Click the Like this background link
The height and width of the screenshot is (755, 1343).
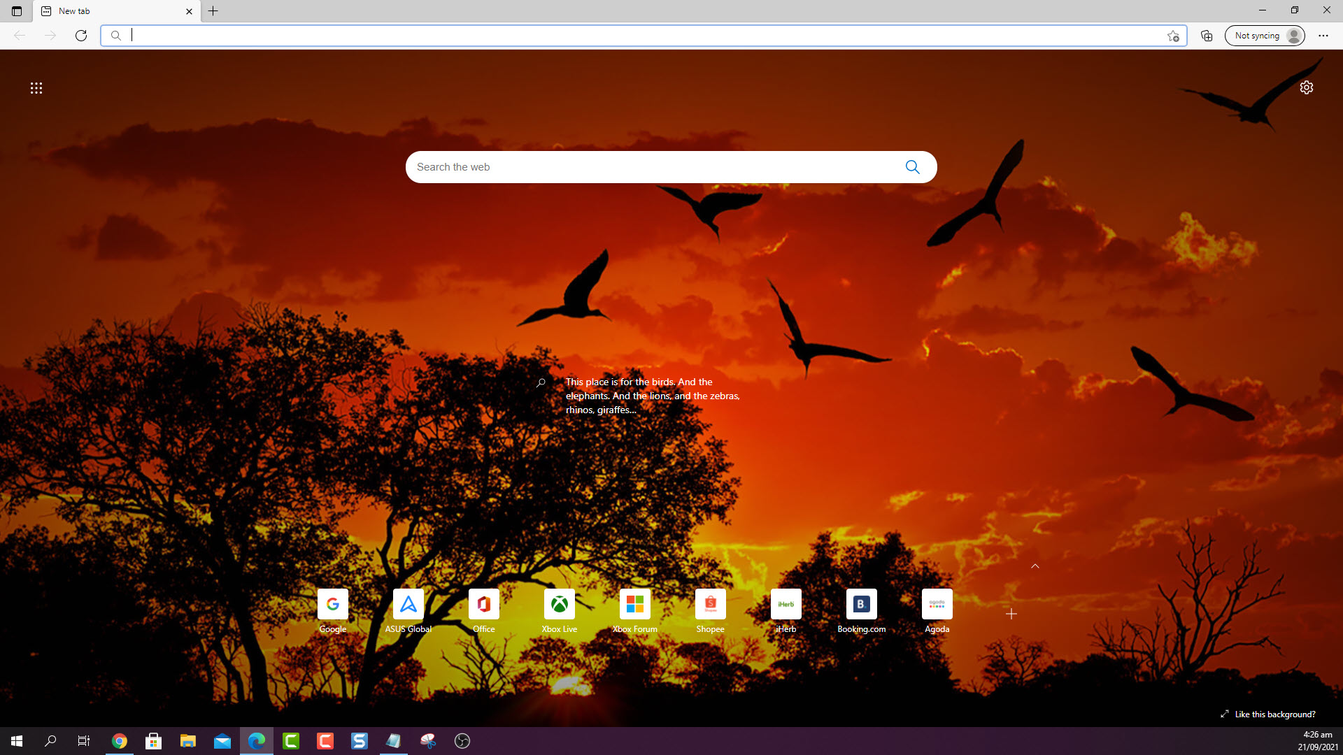pyautogui.click(x=1274, y=714)
